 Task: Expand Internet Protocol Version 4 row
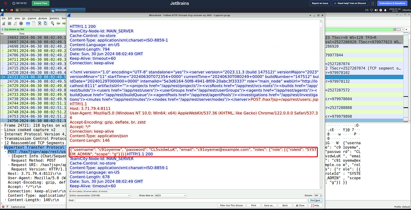[x=2, y=134]
